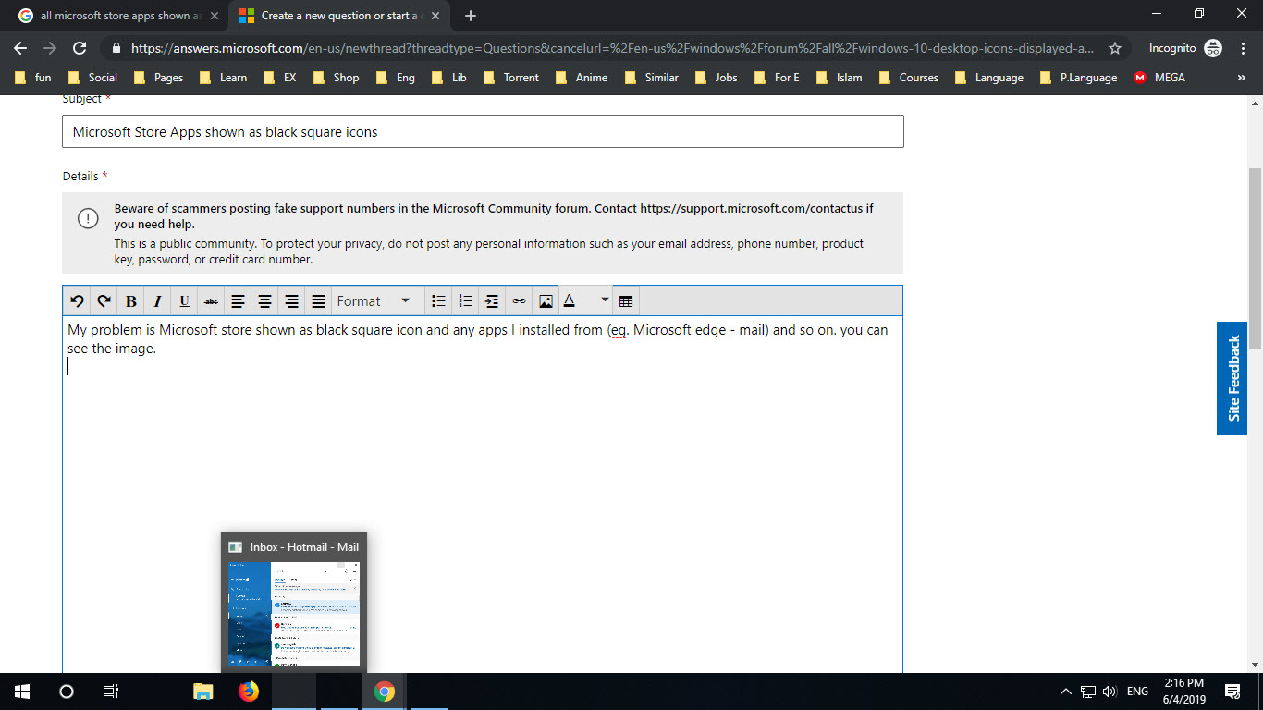Expand text color dropdown arrow
The height and width of the screenshot is (710, 1263).
click(x=605, y=300)
